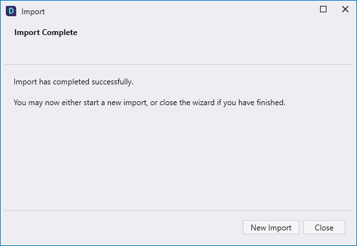Viewport: 357px width, 246px height.
Task: Click the New Import button
Action: [x=271, y=227]
